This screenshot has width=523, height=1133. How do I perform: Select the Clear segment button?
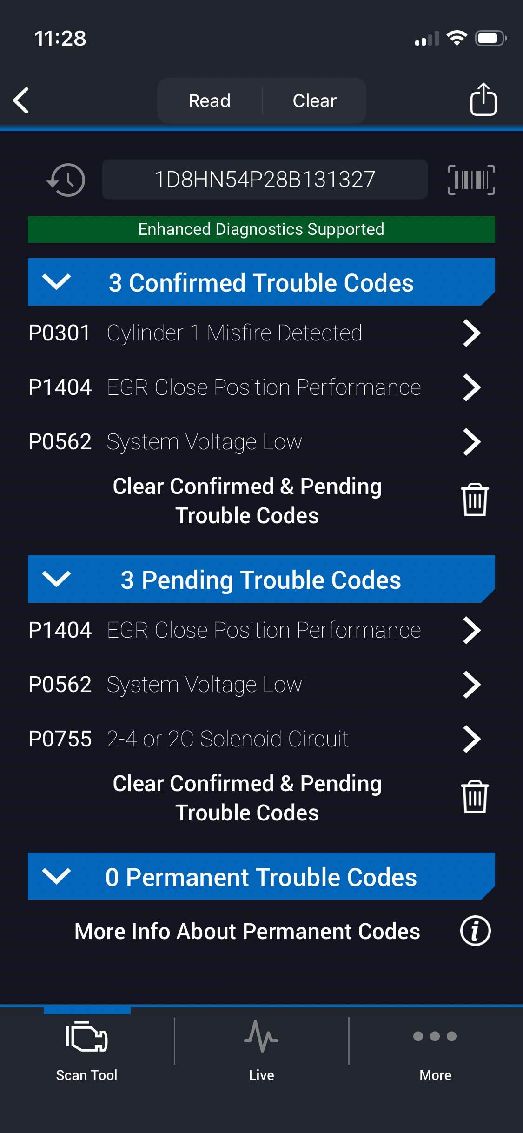point(315,100)
